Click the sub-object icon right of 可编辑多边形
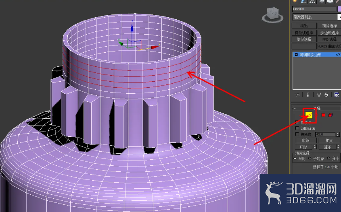341x212 pixels. [x=338, y=55]
